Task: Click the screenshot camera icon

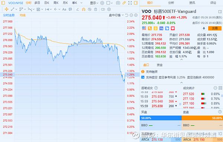Action: pos(118,3)
